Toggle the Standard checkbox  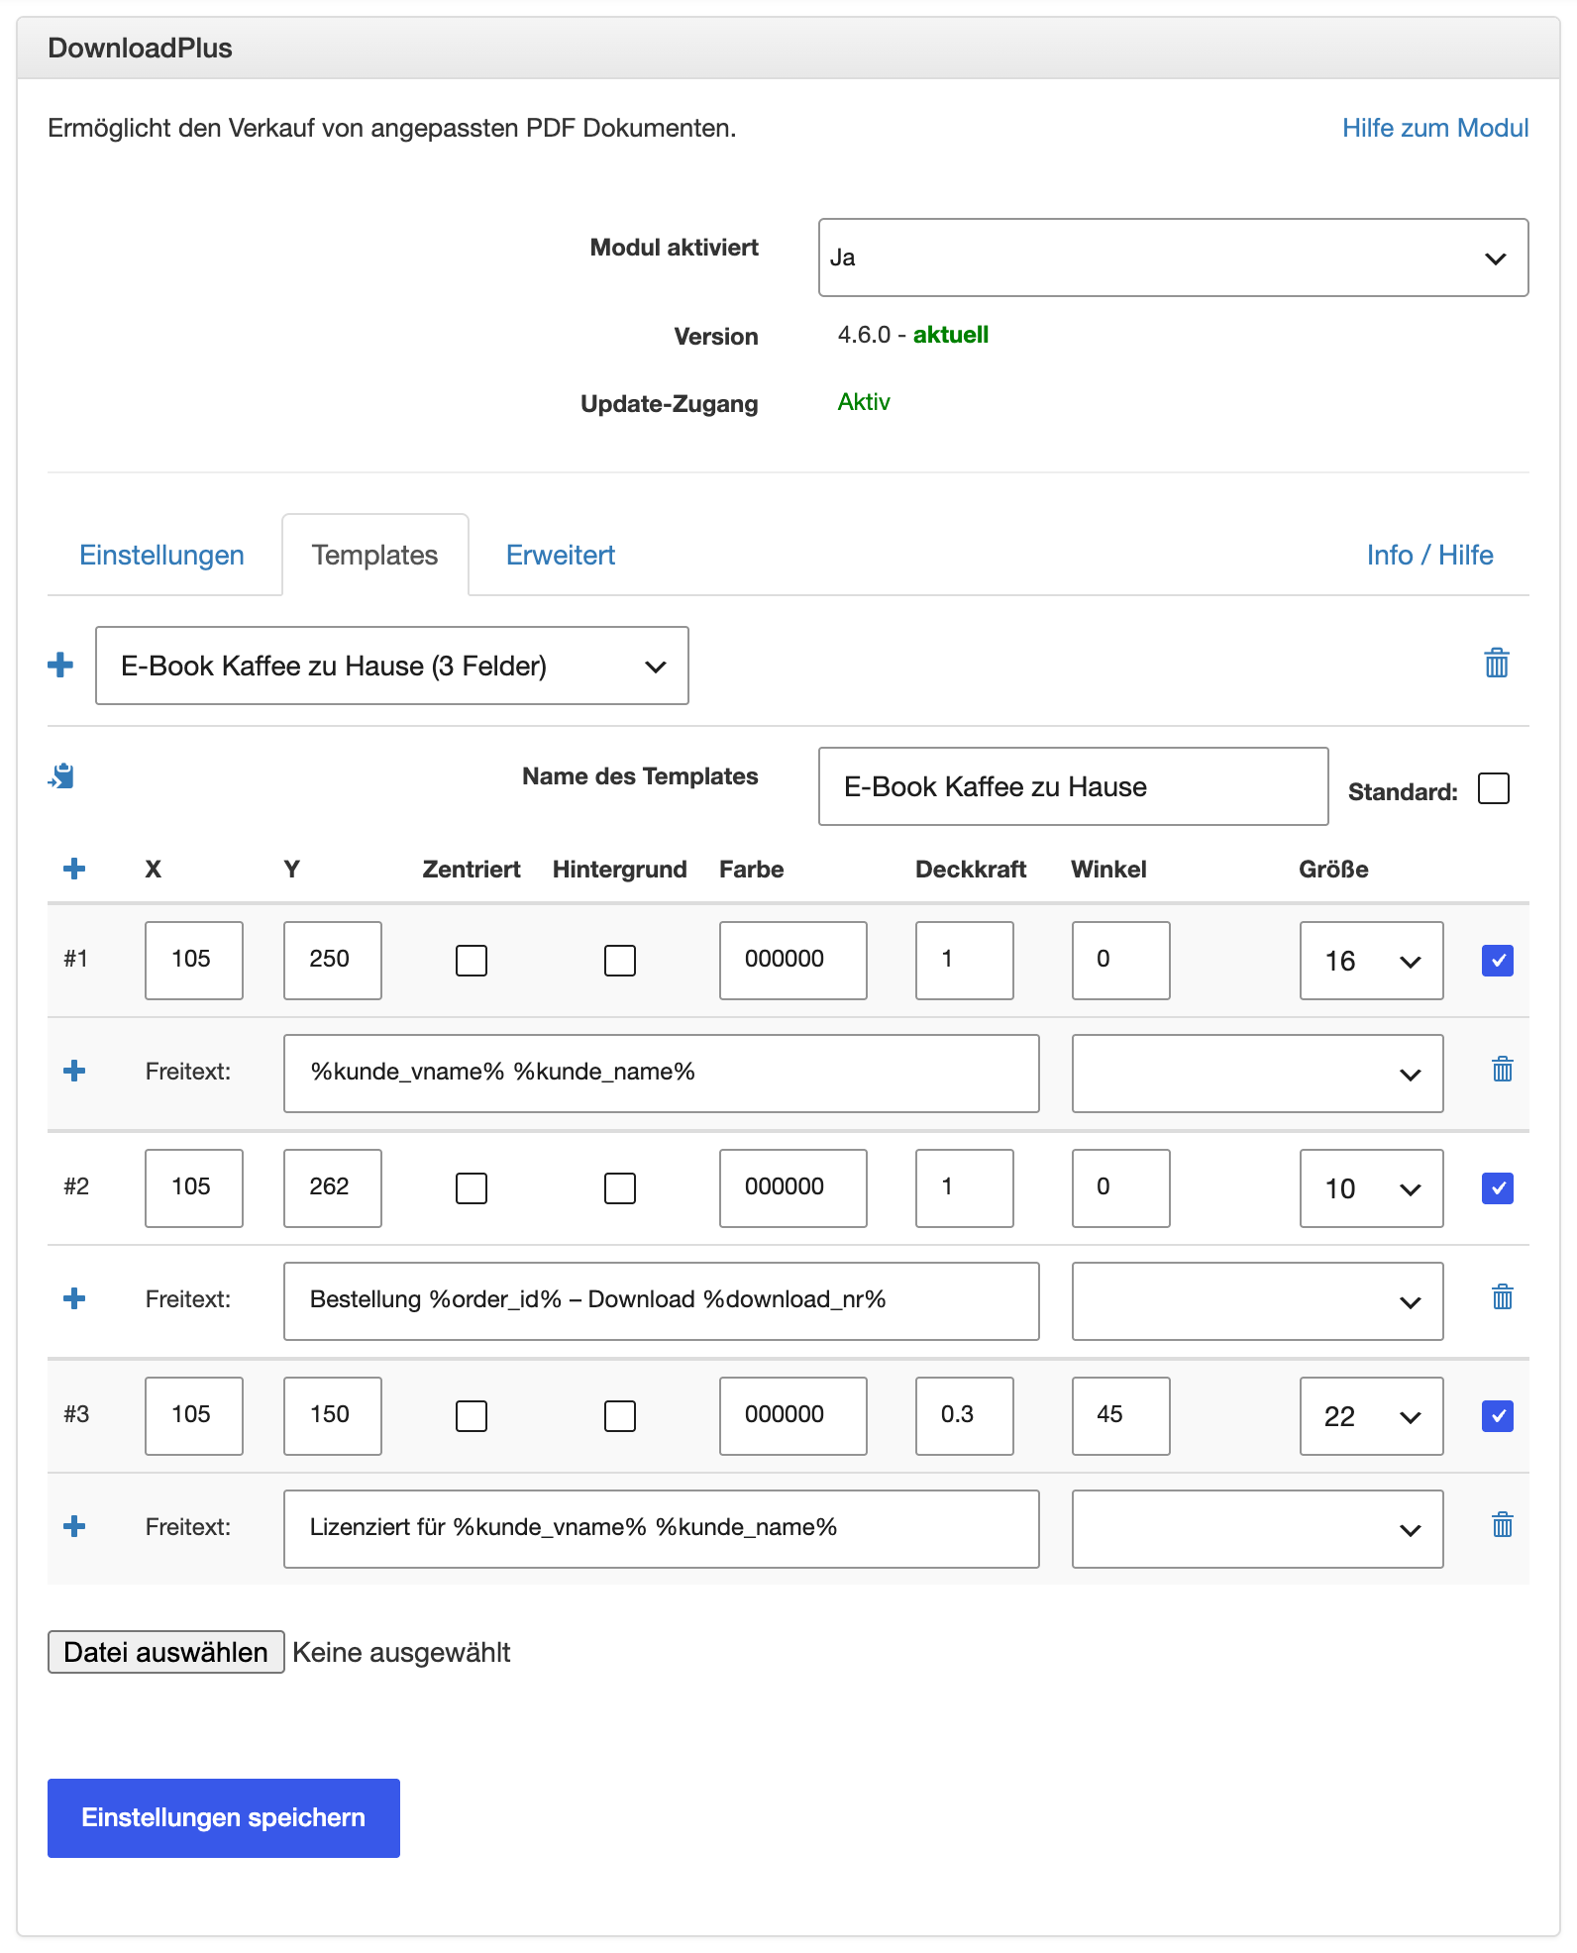[1494, 789]
